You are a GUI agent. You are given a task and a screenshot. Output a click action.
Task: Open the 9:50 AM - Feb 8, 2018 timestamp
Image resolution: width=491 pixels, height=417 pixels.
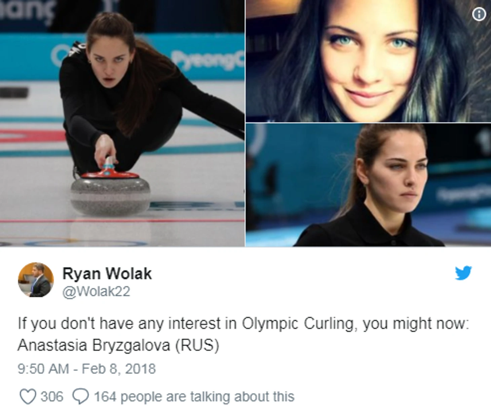(x=86, y=369)
